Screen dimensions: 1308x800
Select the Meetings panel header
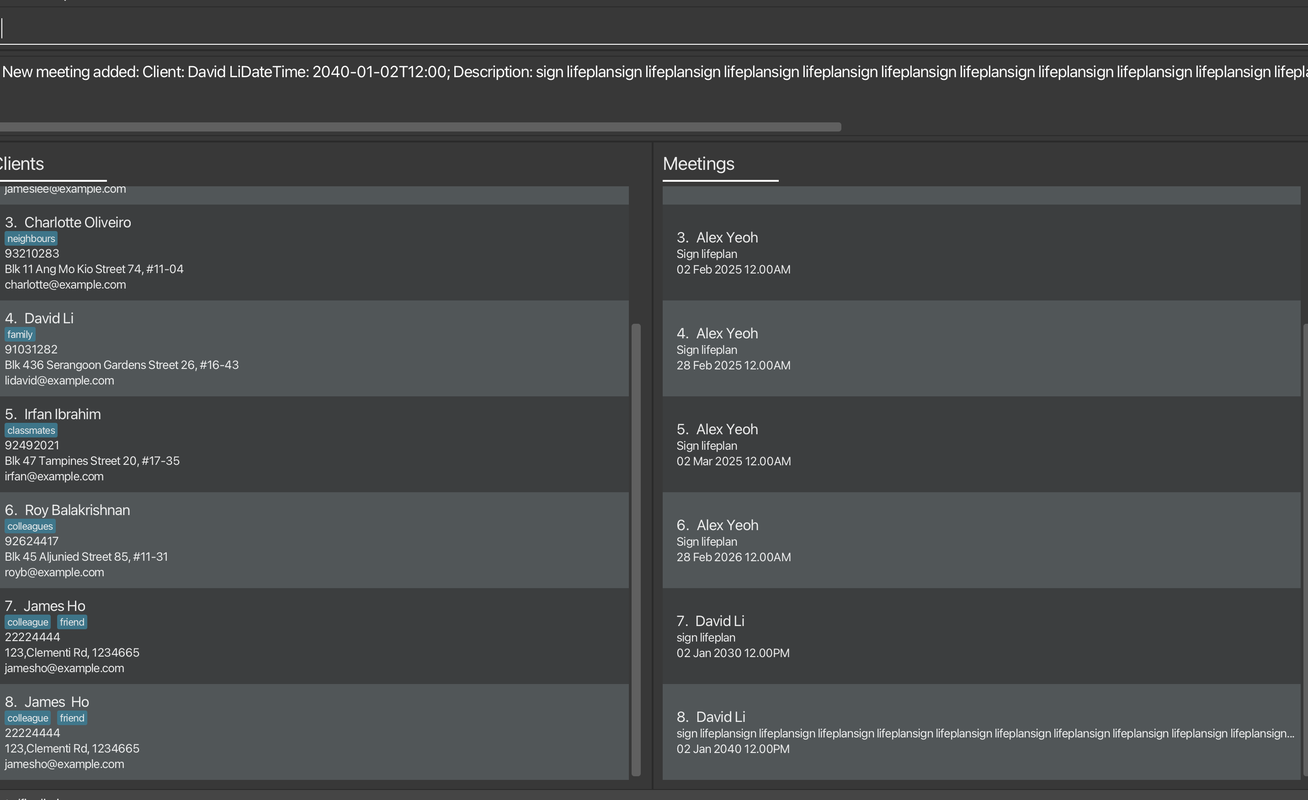point(698,163)
